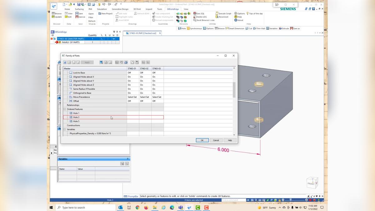375x211 pixels.
Task: Open Move Precedence value for 57463-01
Action: click(x=133, y=97)
